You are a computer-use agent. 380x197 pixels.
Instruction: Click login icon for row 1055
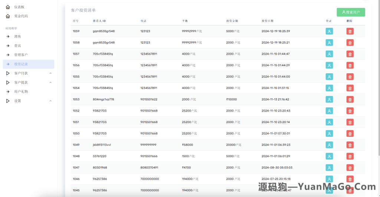(329, 77)
